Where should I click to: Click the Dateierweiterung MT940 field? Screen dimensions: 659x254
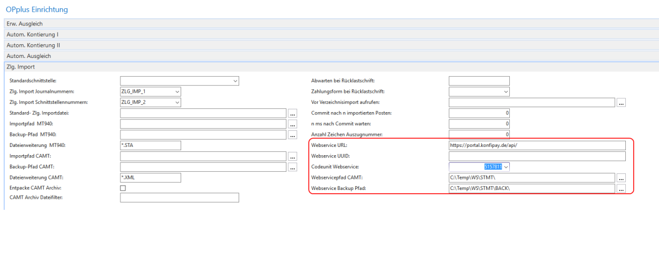(x=150, y=146)
